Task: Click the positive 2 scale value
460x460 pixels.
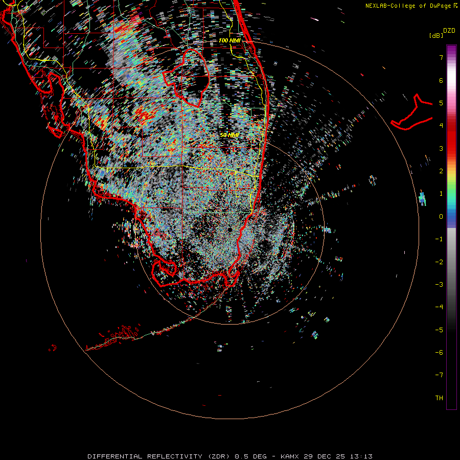Action: coord(441,171)
